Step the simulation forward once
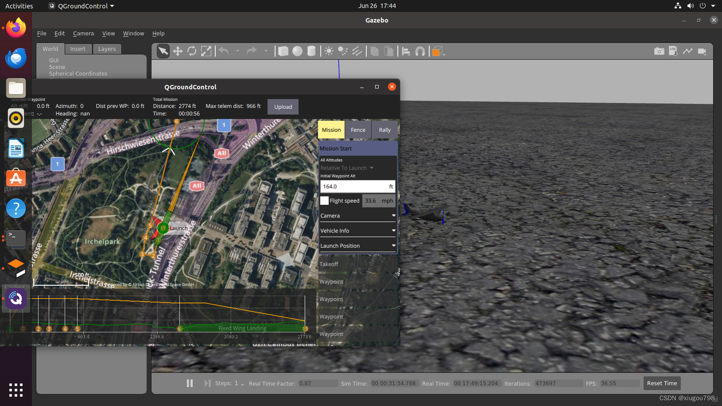 (207, 383)
